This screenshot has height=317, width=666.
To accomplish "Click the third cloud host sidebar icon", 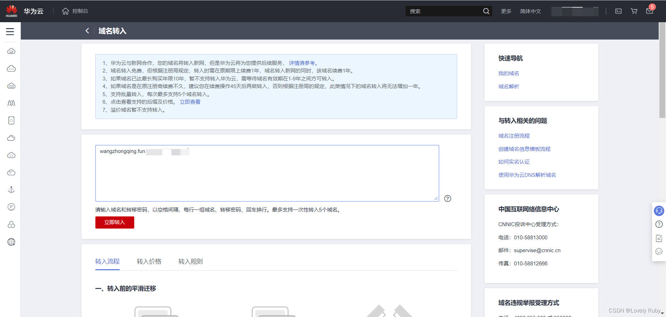I will point(11,86).
